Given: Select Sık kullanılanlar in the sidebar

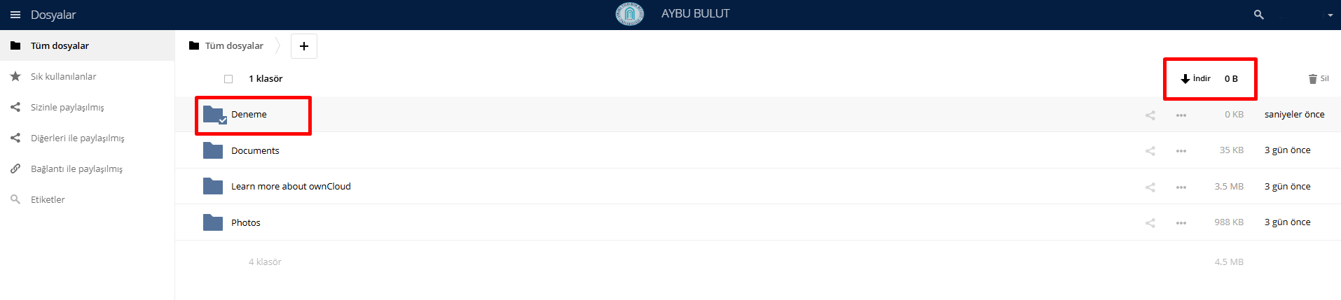Looking at the screenshot, I should click(63, 76).
